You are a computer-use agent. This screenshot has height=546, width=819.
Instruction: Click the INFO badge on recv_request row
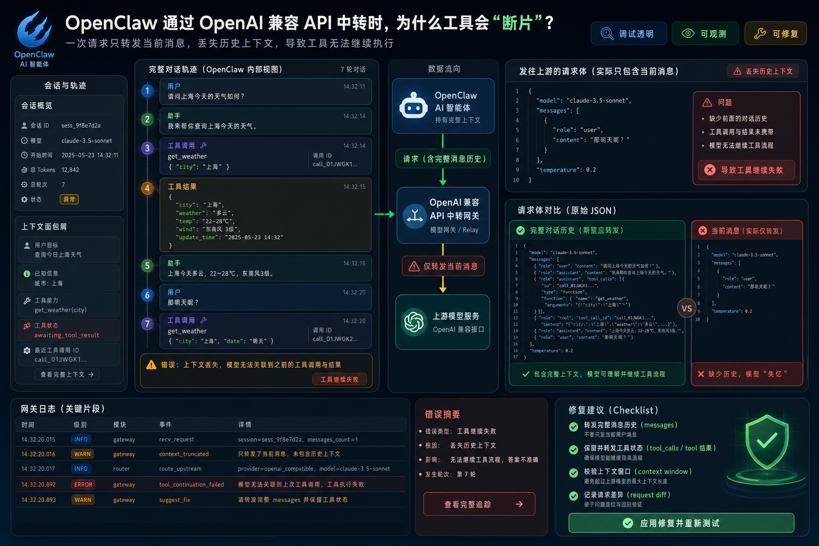click(x=81, y=439)
